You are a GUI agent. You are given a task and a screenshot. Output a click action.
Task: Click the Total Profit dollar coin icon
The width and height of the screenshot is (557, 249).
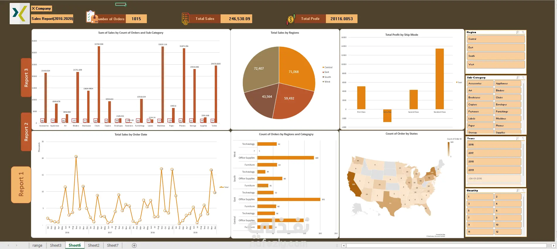pyautogui.click(x=291, y=19)
